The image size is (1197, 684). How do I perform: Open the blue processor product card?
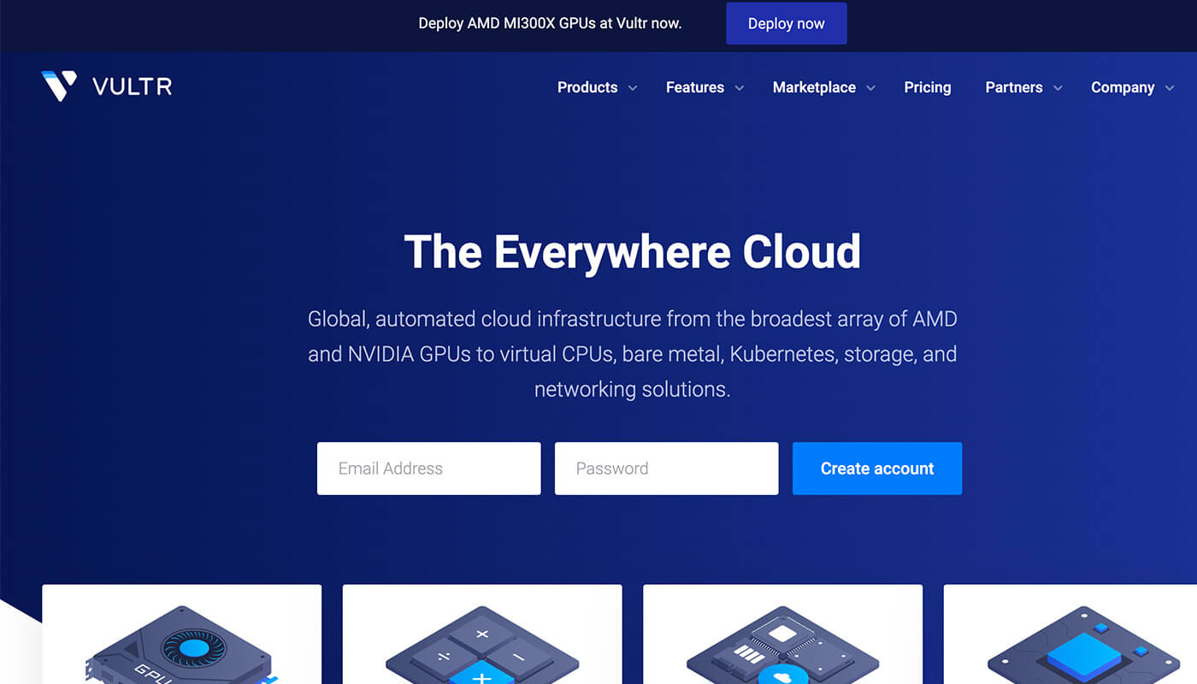[1070, 634]
